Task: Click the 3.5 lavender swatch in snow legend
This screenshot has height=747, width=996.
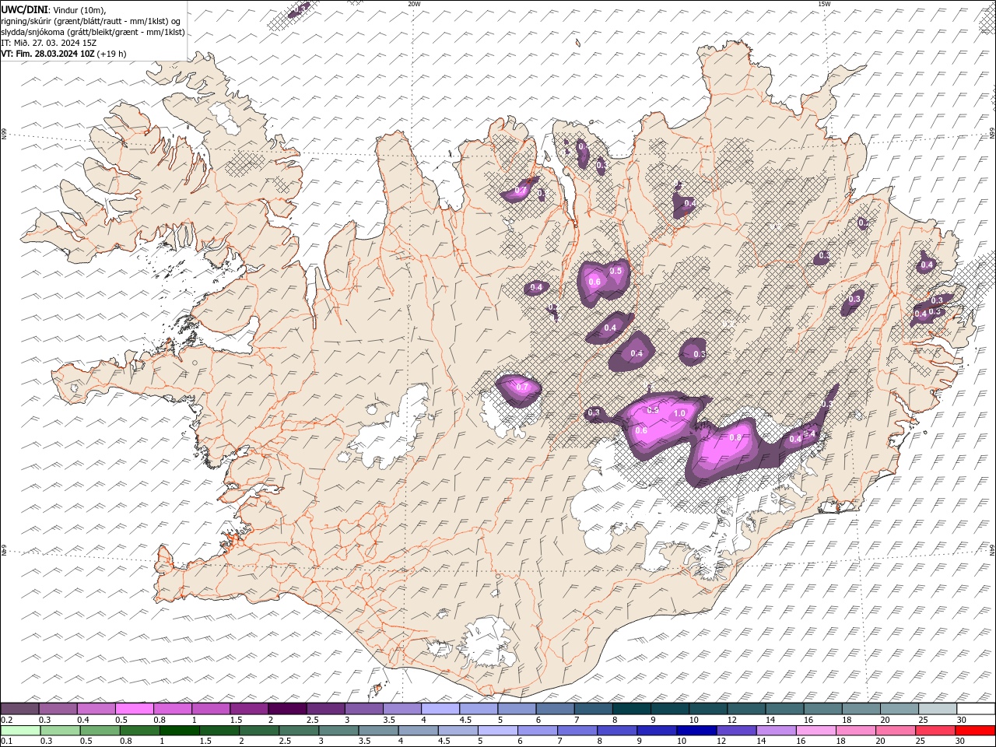Action: pos(402,708)
